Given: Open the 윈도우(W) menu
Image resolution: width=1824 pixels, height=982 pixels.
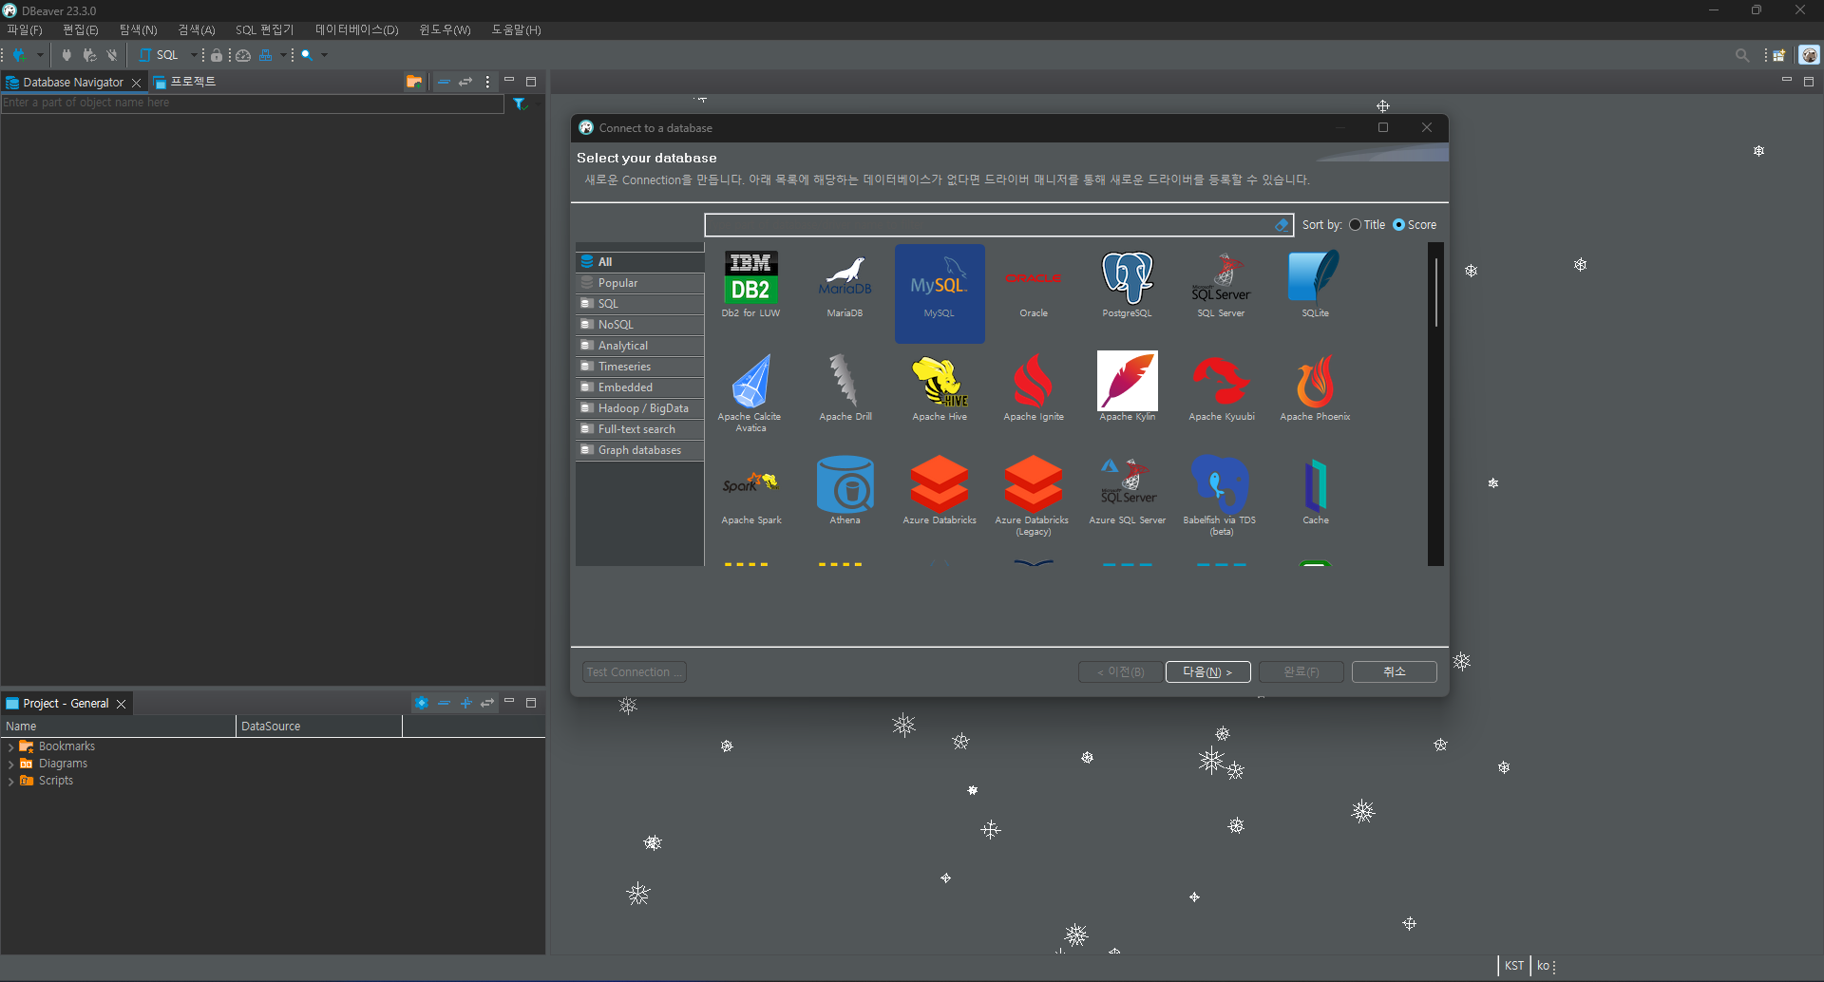Looking at the screenshot, I should pyautogui.click(x=445, y=29).
